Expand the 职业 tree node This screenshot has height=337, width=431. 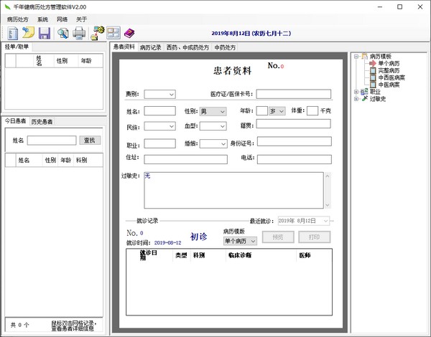click(x=357, y=92)
